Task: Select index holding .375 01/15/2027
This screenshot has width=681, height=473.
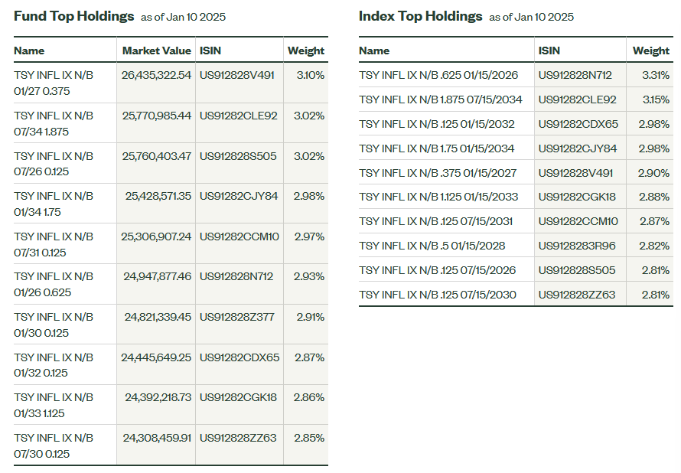Action: 438,173
